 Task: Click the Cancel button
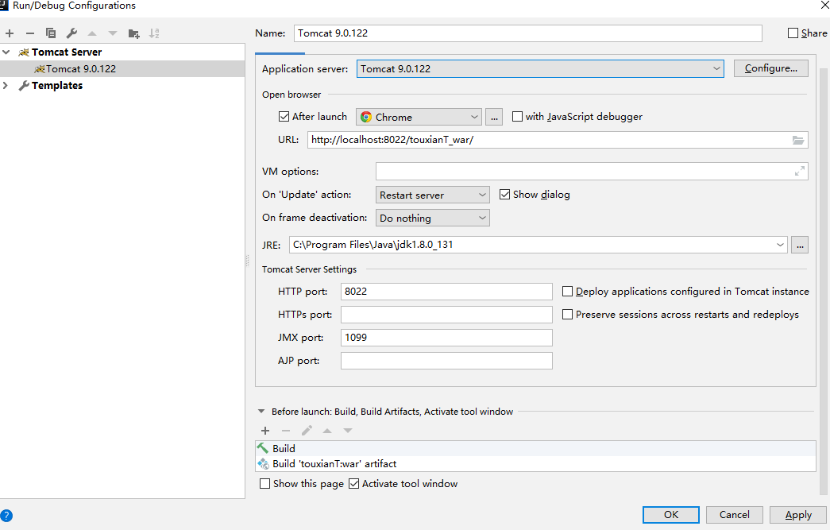(x=734, y=515)
